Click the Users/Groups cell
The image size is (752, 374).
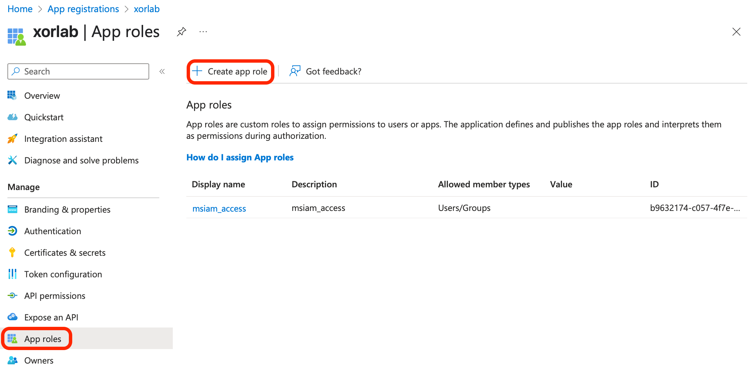point(464,208)
